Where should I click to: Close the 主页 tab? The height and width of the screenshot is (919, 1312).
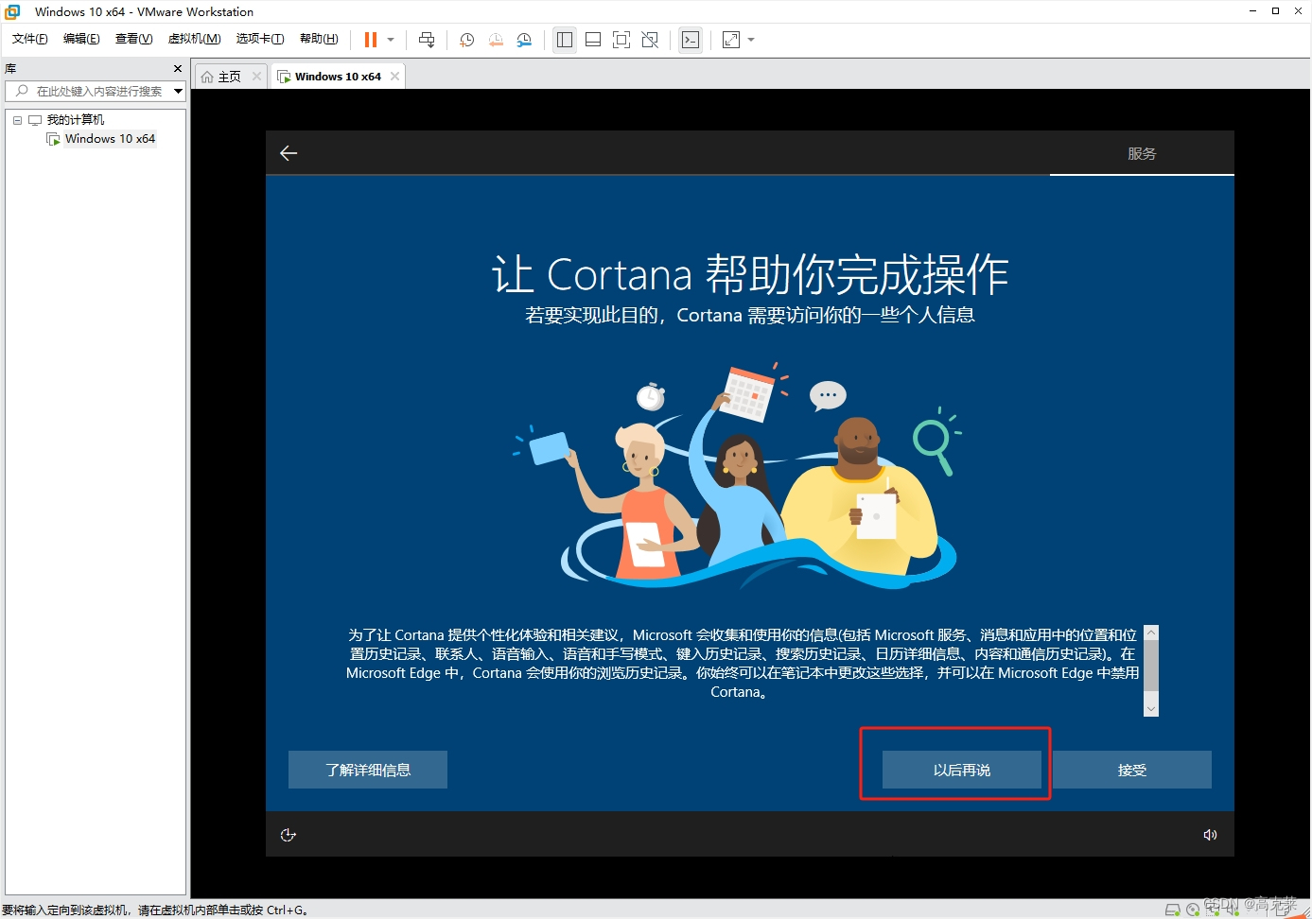pos(256,77)
